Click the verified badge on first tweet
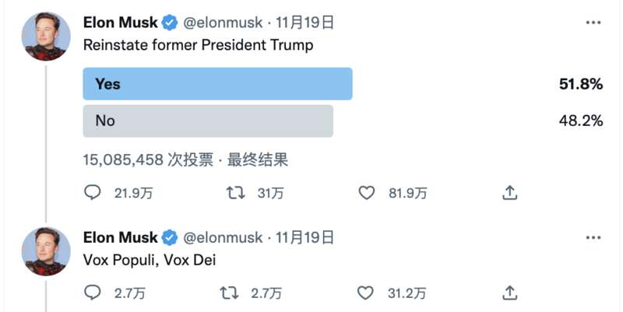 [170, 23]
